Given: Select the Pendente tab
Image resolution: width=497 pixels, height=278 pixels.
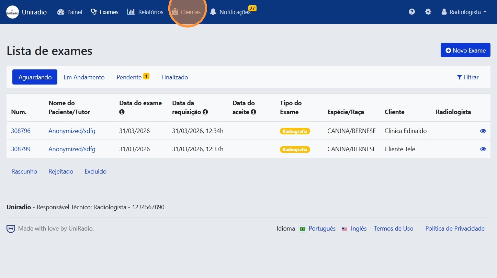Looking at the screenshot, I should (129, 77).
